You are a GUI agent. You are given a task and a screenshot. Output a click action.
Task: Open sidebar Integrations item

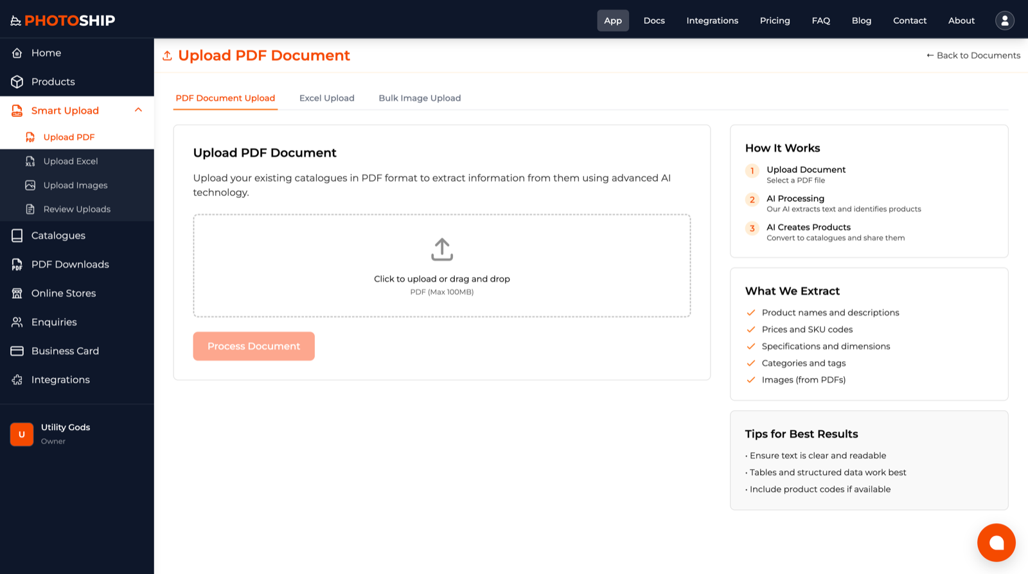pos(77,380)
